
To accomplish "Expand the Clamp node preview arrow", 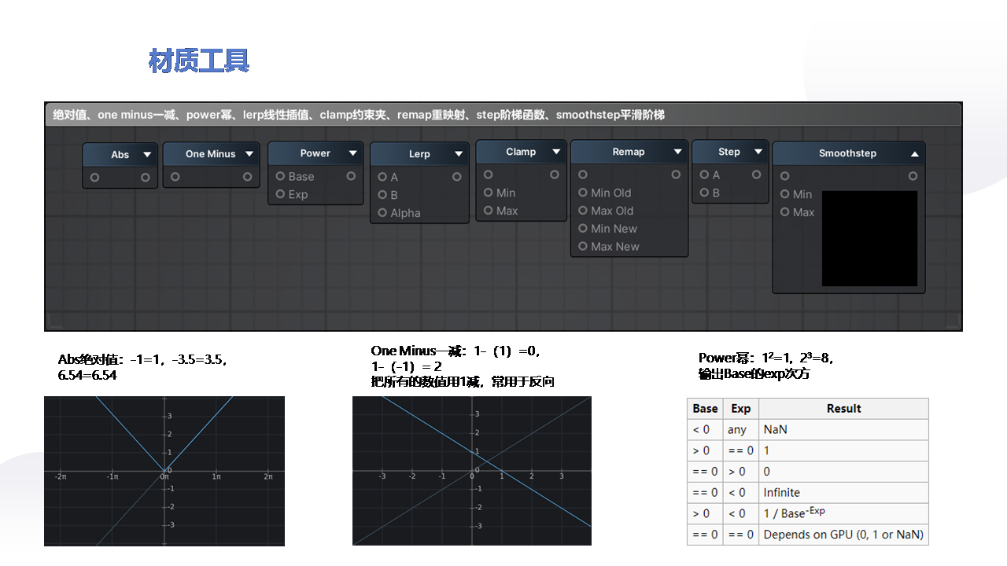I will (556, 152).
